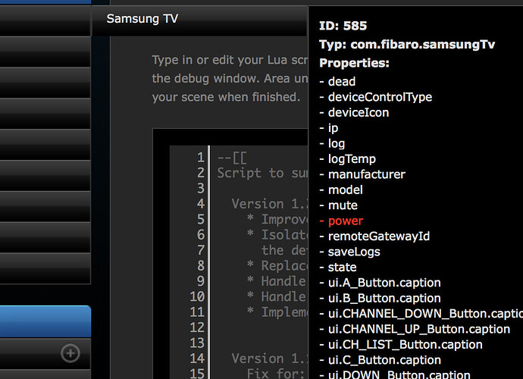Click the Samsung TV header title
The width and height of the screenshot is (523, 379).
click(x=142, y=19)
